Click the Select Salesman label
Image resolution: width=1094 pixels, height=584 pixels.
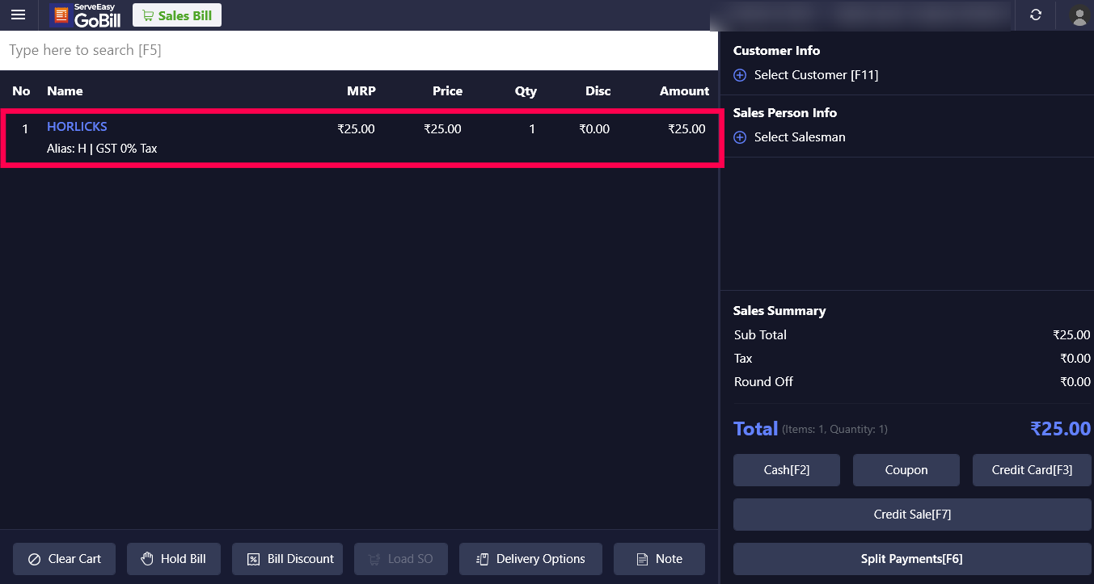coord(800,137)
